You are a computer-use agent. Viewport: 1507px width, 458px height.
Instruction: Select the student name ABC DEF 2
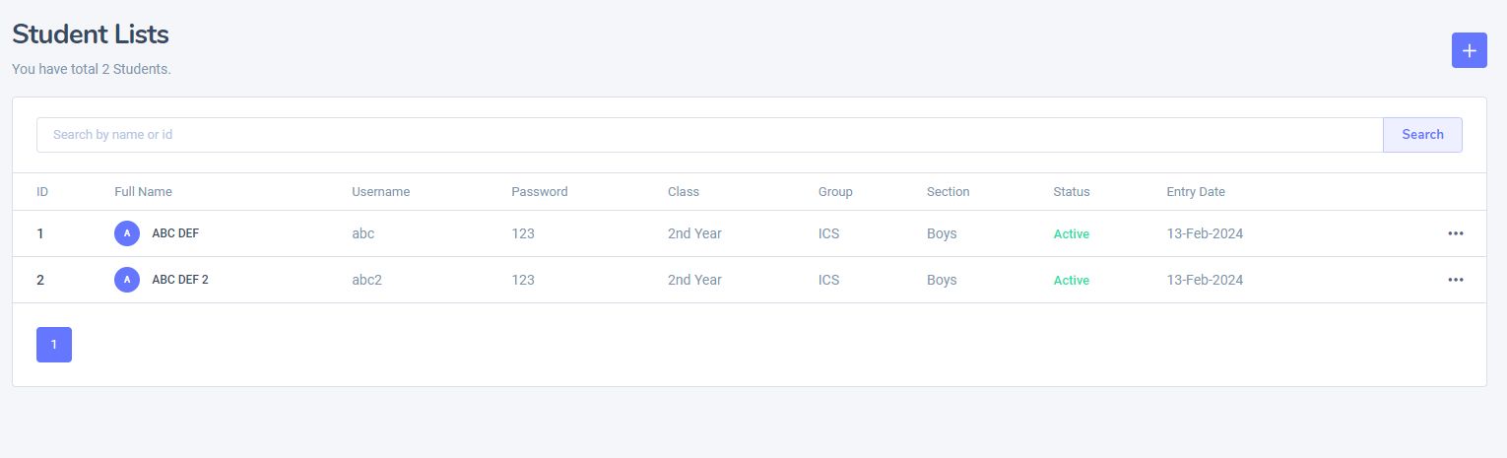[x=180, y=280]
